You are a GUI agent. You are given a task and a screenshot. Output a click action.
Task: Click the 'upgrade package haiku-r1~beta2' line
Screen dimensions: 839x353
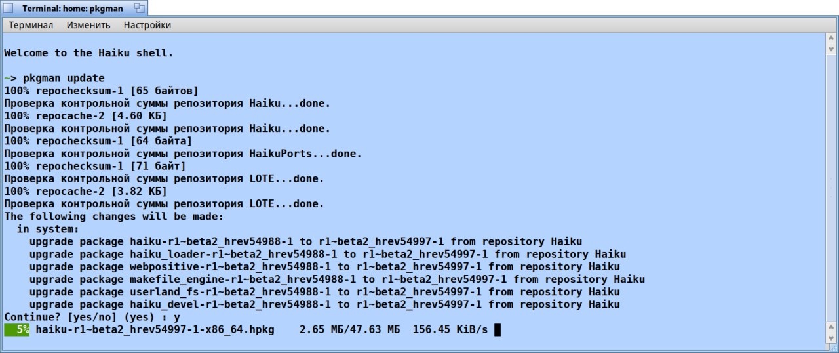[305, 241]
